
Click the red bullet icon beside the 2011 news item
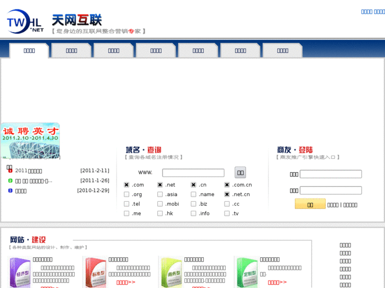pos(10,171)
